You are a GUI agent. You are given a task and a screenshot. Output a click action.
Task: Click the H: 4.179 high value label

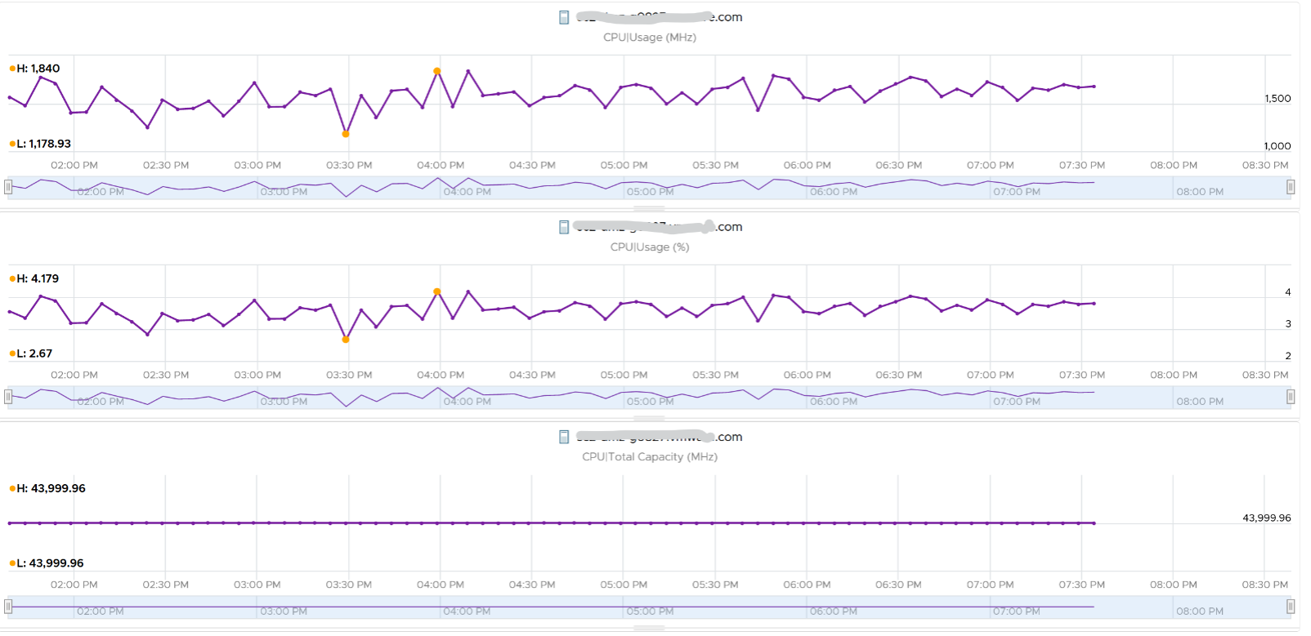(34, 278)
